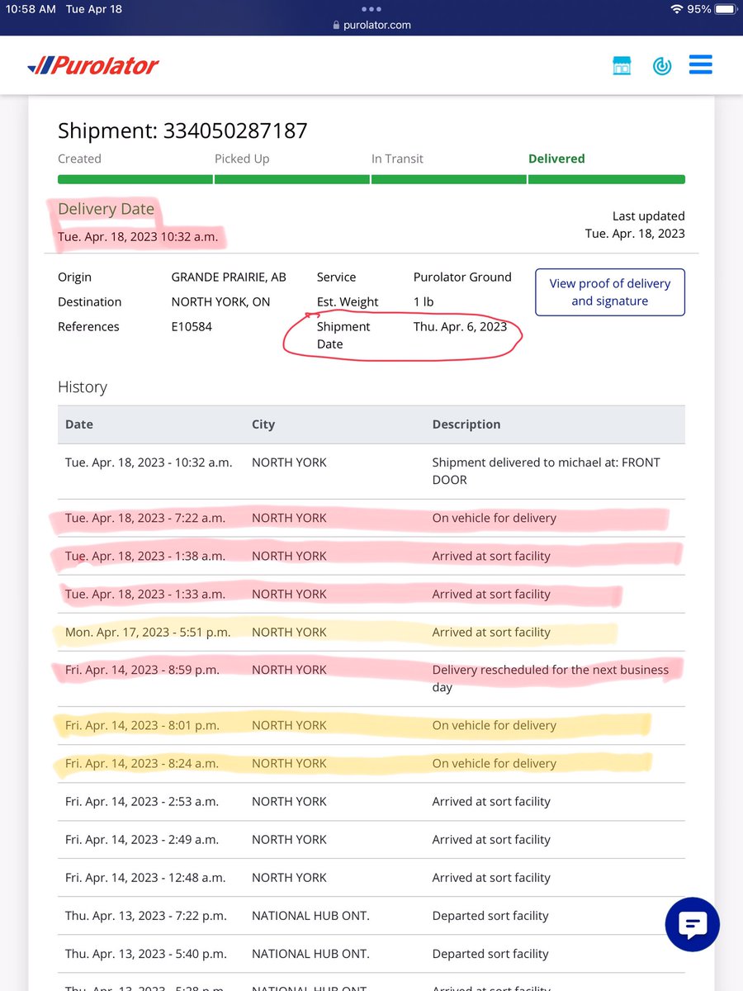Select the Apr. 13 5:40 p.m. date cell

[x=145, y=953]
